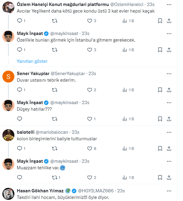The width and height of the screenshot is (183, 201).
Task: Retweet Özlem Hanelçi's tweet about Avcılar
Action: [x=55, y=21]
